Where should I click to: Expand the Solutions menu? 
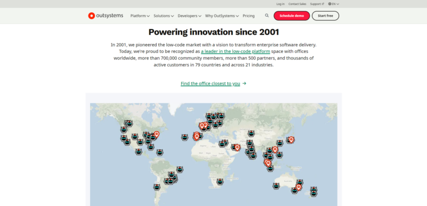pos(163,16)
